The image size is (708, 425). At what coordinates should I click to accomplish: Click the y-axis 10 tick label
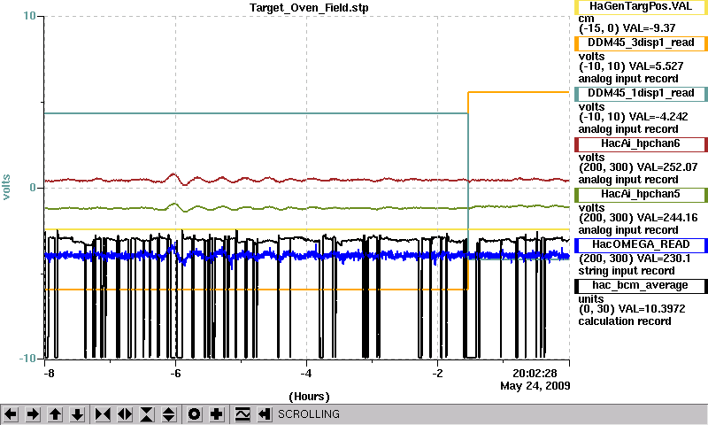(29, 16)
